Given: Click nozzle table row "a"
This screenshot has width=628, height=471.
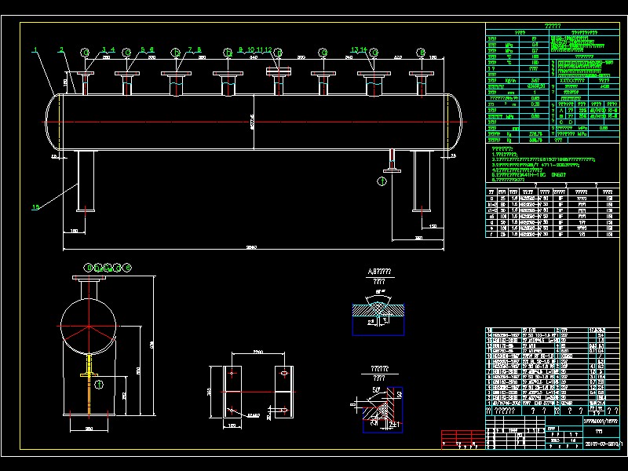Looking at the screenshot, I should point(553,199).
